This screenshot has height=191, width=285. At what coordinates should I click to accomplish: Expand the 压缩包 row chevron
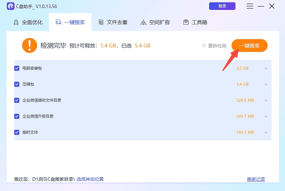266,84
